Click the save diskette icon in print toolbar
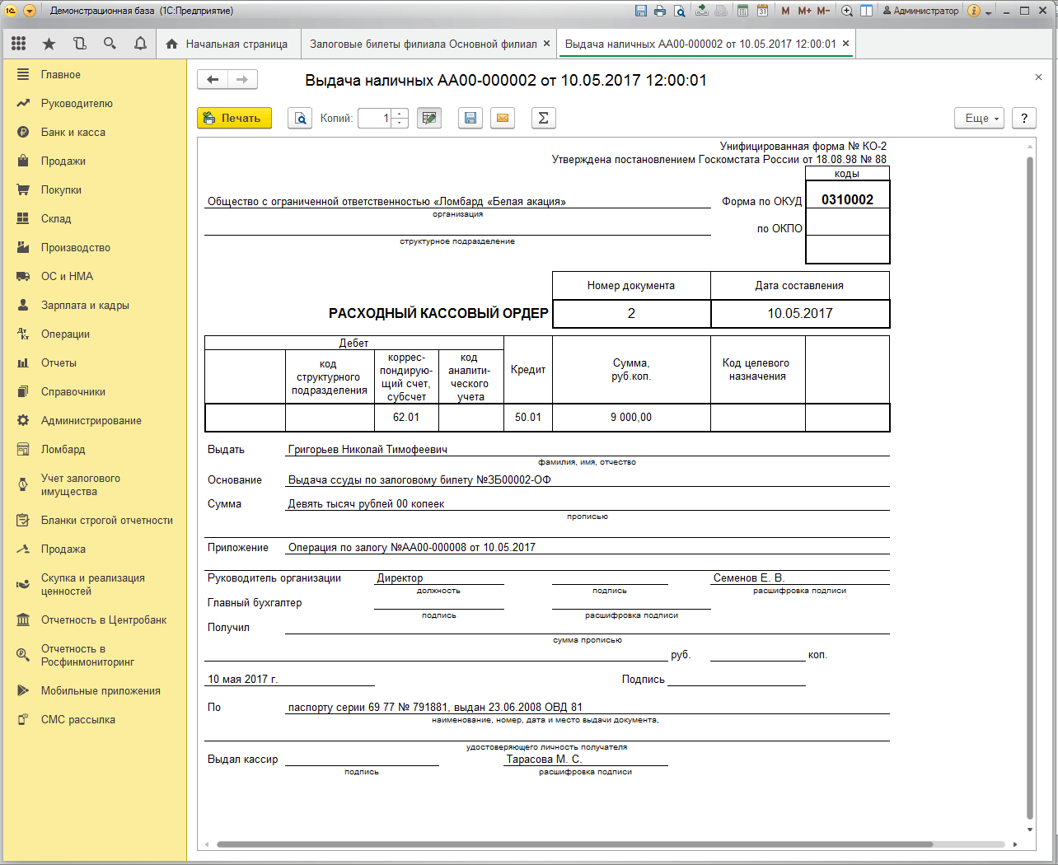This screenshot has width=1058, height=865. 470,118
